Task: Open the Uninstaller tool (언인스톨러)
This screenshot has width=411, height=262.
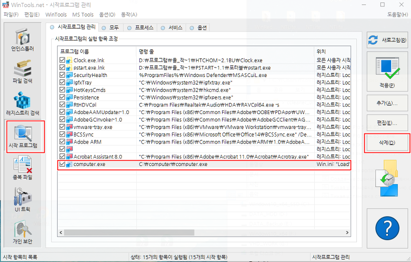Action: (23, 39)
